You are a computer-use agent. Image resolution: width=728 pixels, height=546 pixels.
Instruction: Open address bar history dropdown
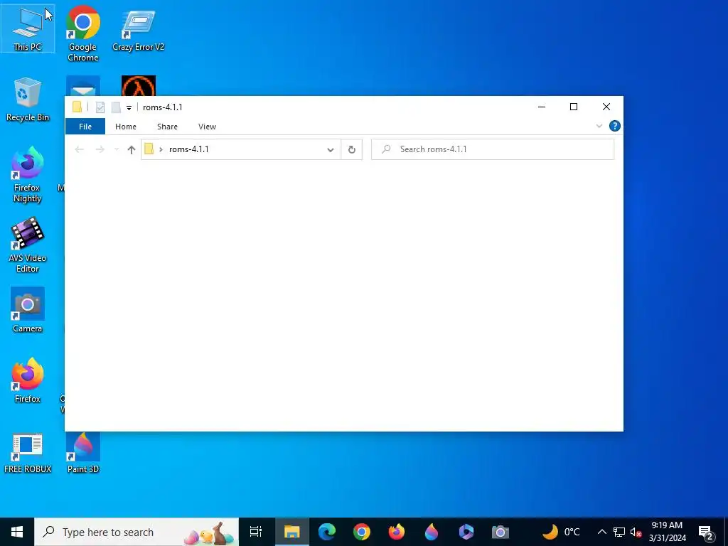[x=331, y=149]
